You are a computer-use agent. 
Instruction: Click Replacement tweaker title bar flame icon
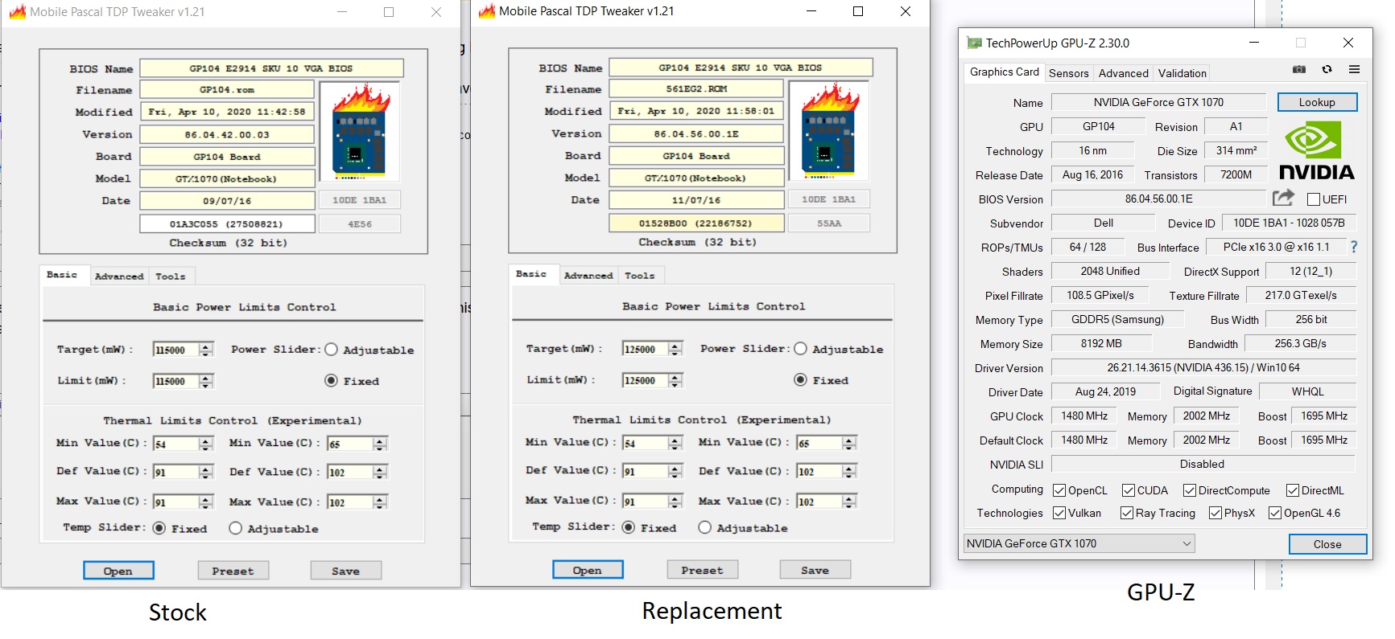click(x=486, y=11)
